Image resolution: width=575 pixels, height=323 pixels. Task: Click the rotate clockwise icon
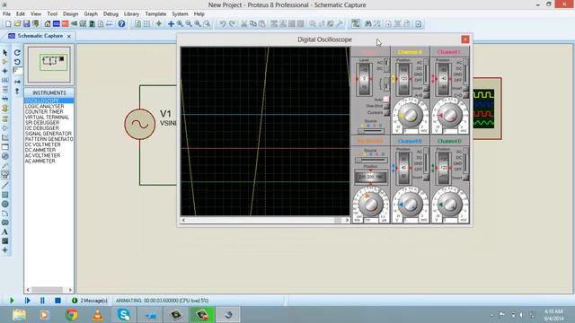click(17, 53)
